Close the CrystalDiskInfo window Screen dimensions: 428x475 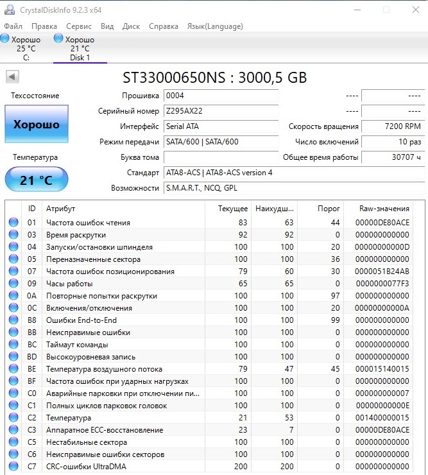click(416, 10)
